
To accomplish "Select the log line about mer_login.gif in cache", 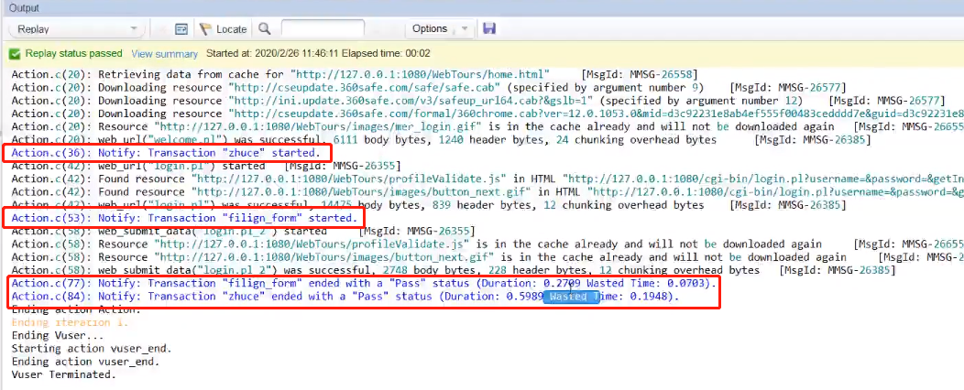I will click(x=487, y=126).
